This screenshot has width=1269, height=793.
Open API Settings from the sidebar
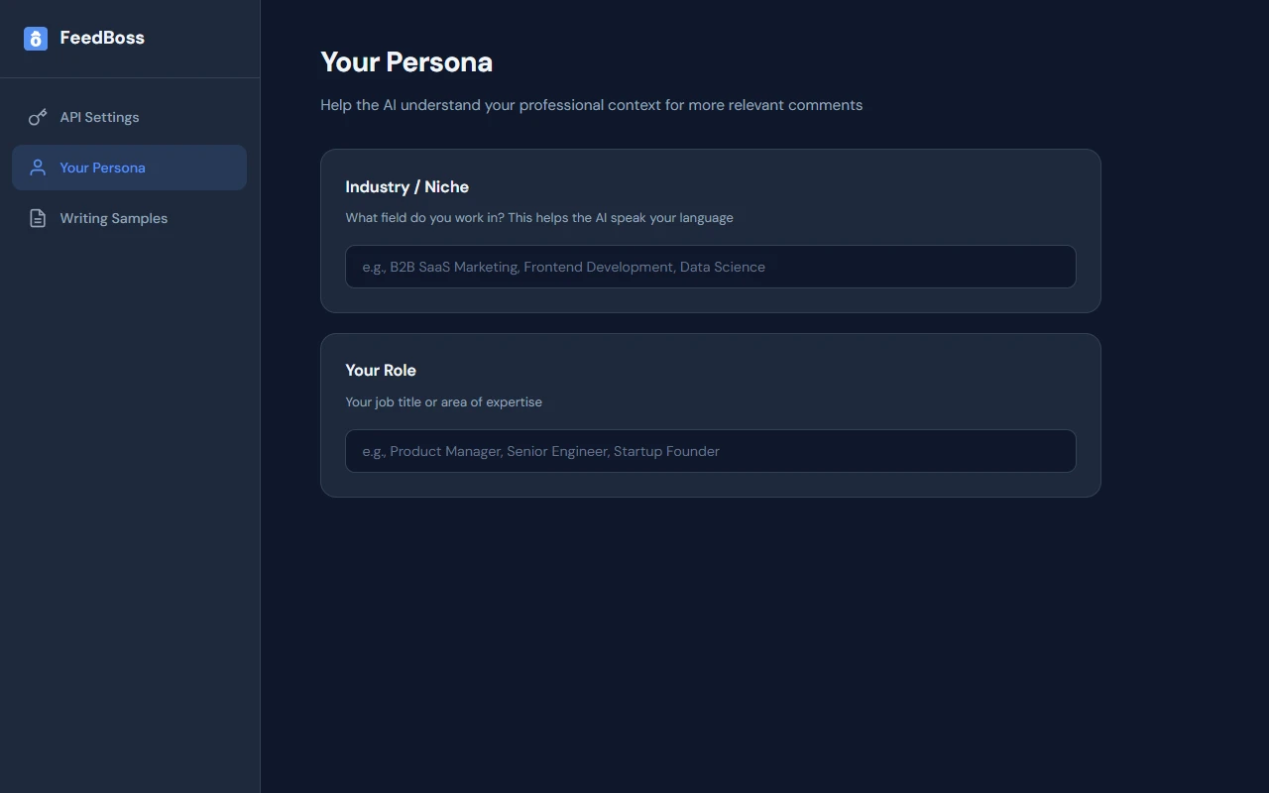click(x=99, y=117)
